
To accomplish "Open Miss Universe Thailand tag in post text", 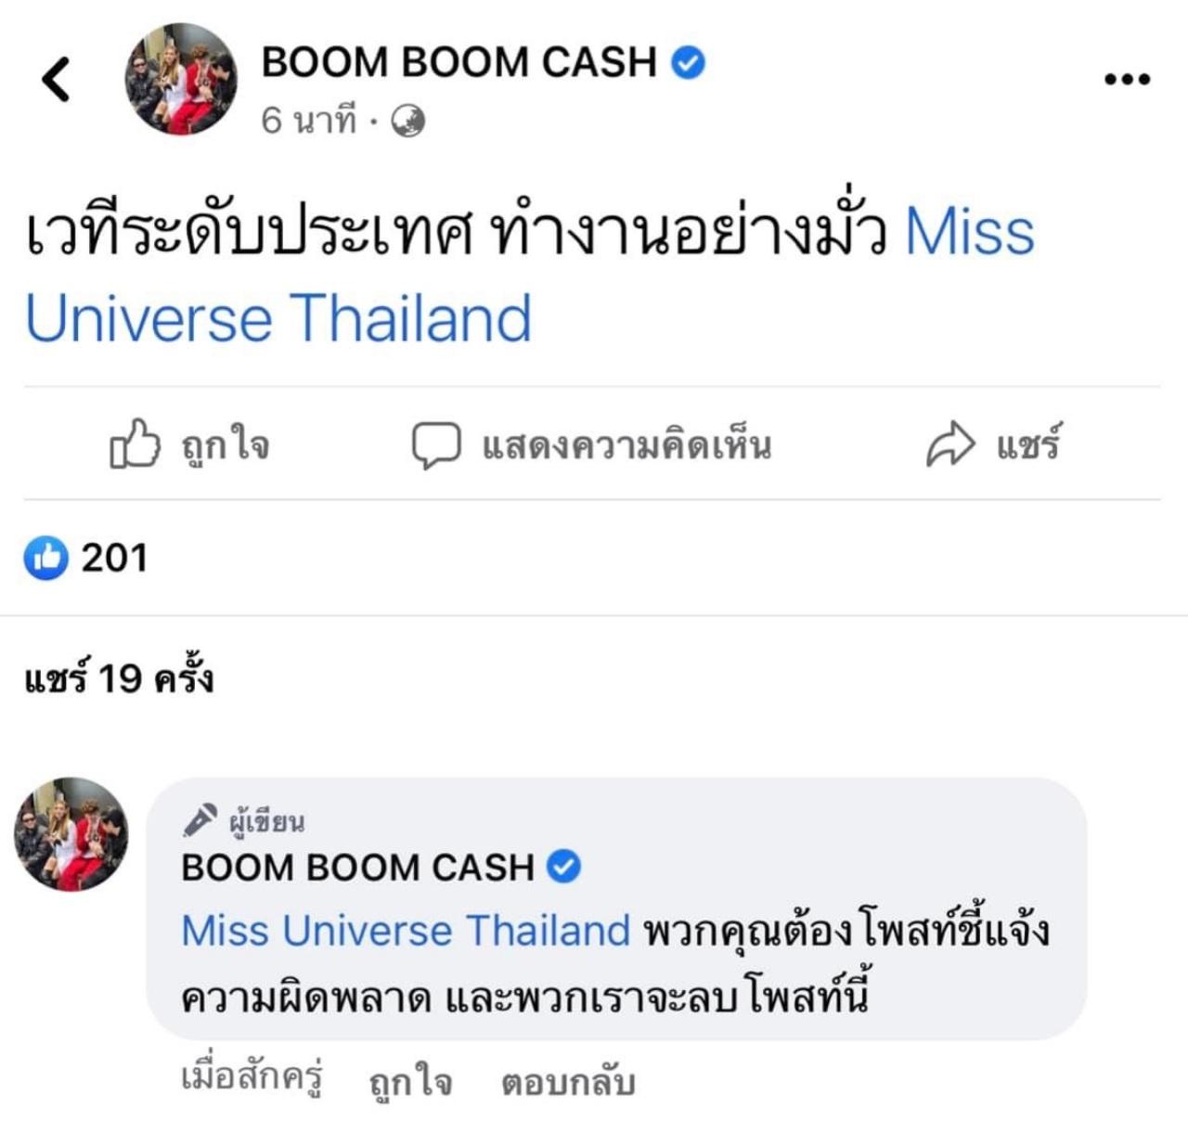I will coord(529,275).
